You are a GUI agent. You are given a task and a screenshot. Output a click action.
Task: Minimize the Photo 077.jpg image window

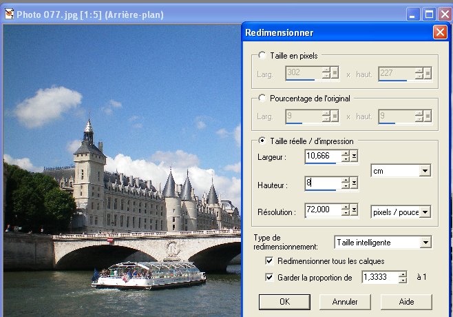point(413,14)
